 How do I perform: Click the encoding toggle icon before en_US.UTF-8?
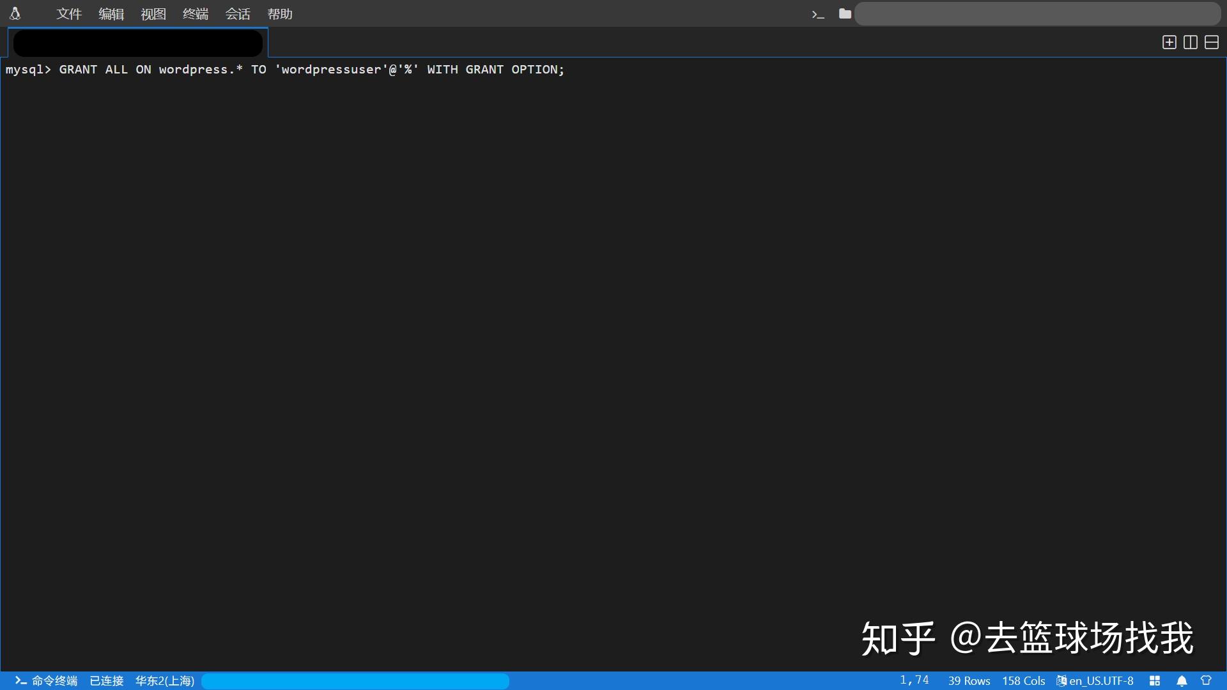pos(1061,681)
